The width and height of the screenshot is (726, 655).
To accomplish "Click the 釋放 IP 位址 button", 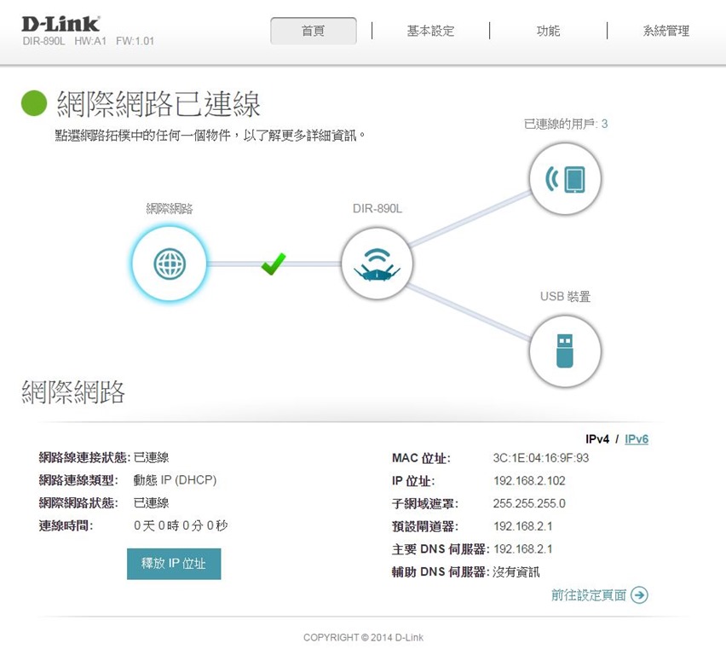I will [x=174, y=564].
